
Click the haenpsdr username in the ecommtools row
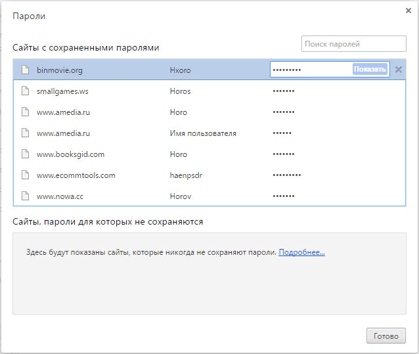click(x=188, y=175)
